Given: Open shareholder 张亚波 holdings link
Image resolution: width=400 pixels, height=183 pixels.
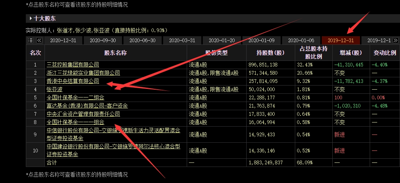Looking at the screenshot, I should tap(55, 89).
